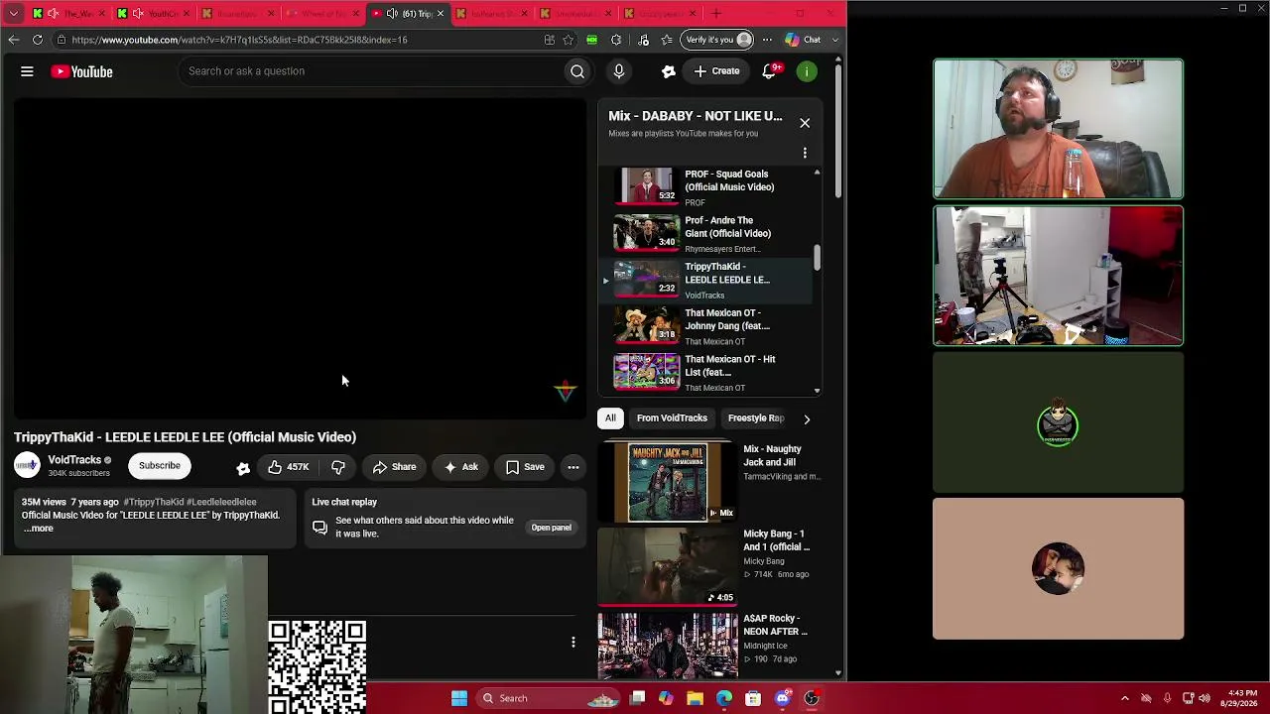The width and height of the screenshot is (1270, 714).
Task: Open Mix - Naughty Jack and Jill thumbnail
Action: [x=667, y=482]
